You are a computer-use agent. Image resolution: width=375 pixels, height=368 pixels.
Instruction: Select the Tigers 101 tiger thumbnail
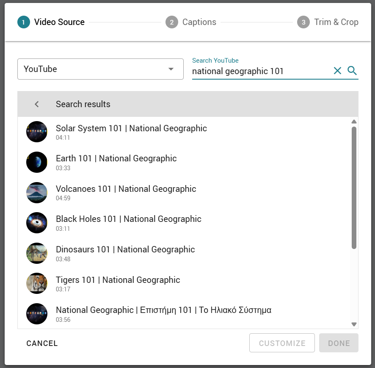36,283
